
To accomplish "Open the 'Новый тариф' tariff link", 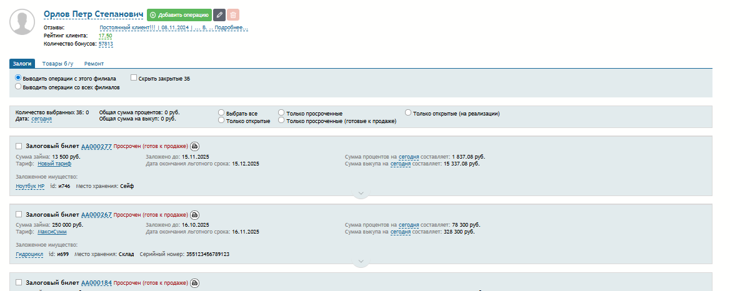I will (x=54, y=164).
